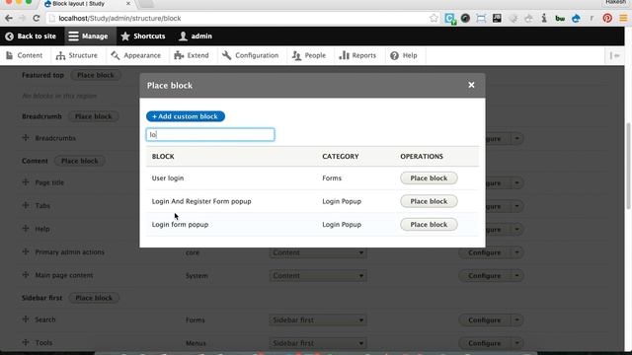Grab drag handle for Breadcrumbs row
This screenshot has width=632, height=355.
[x=26, y=138]
